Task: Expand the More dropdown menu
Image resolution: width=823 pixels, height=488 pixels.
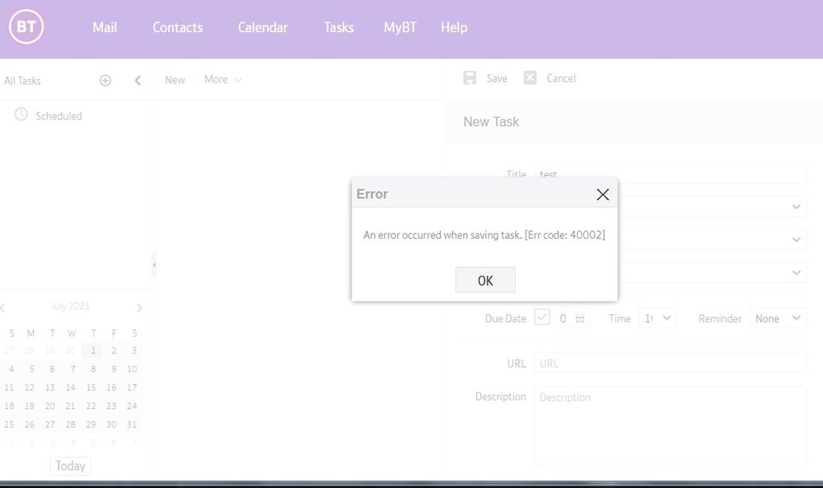Action: [222, 80]
